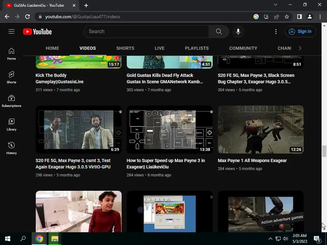Click the Sign in button
This screenshot has height=245, width=327.
(300, 32)
